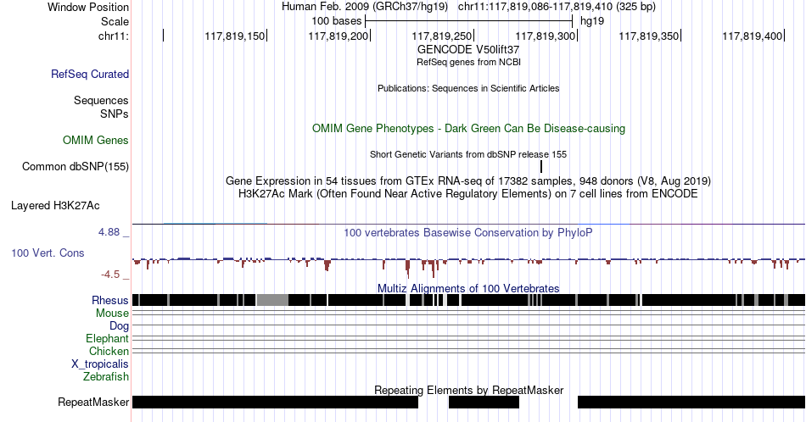The image size is (806, 422).
Task: Click the hg19 label beside scale bar
Action: [x=592, y=21]
